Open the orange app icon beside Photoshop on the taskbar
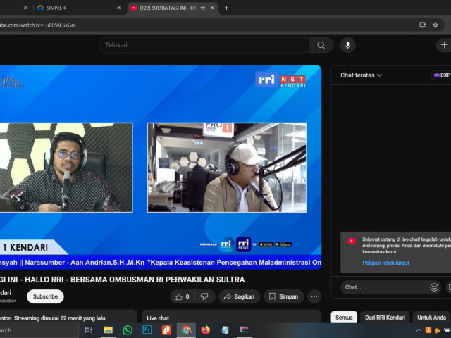This screenshot has height=338, width=451. (x=166, y=330)
